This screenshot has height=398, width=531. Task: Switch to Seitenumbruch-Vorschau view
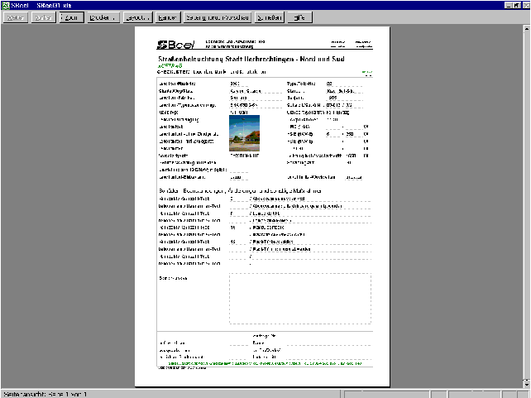pos(218,17)
